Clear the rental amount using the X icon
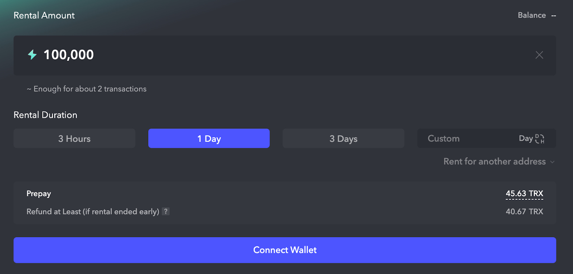Viewport: 573px width, 274px height. [x=539, y=55]
